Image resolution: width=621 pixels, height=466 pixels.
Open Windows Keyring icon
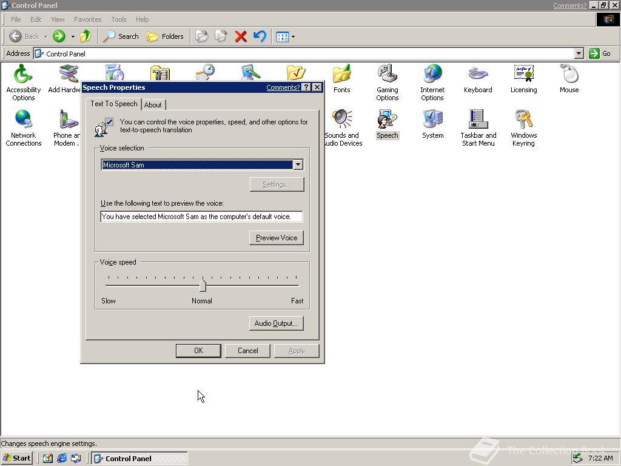(x=523, y=128)
